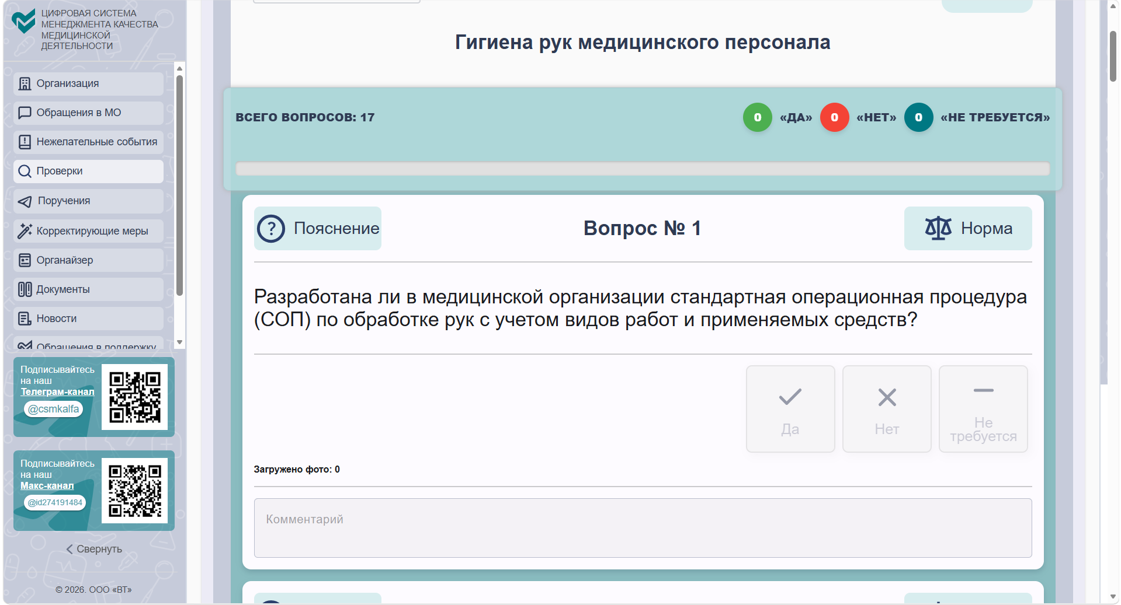Open the Новости menu item
This screenshot has height=605, width=1121.
click(x=88, y=319)
